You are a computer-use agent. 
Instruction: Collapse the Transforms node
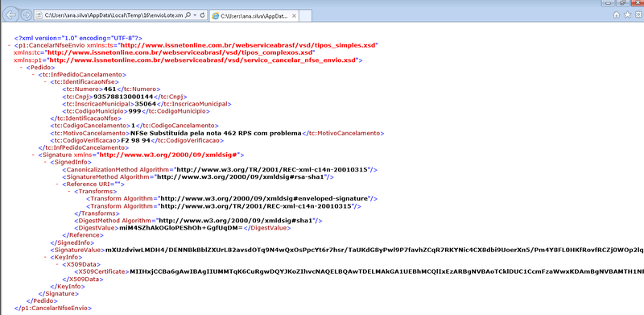[x=69, y=192]
